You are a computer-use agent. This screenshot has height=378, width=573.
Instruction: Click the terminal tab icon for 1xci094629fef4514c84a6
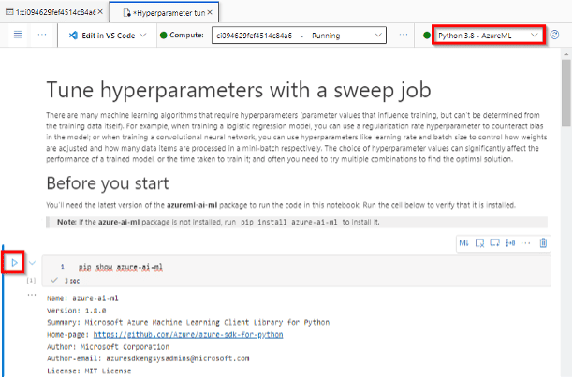(x=9, y=12)
